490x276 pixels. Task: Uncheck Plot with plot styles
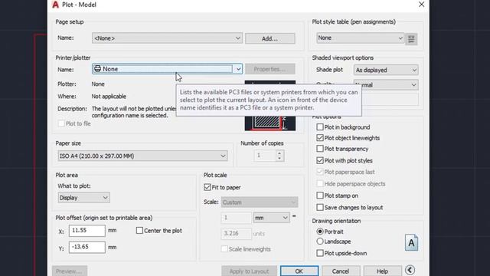pos(320,160)
